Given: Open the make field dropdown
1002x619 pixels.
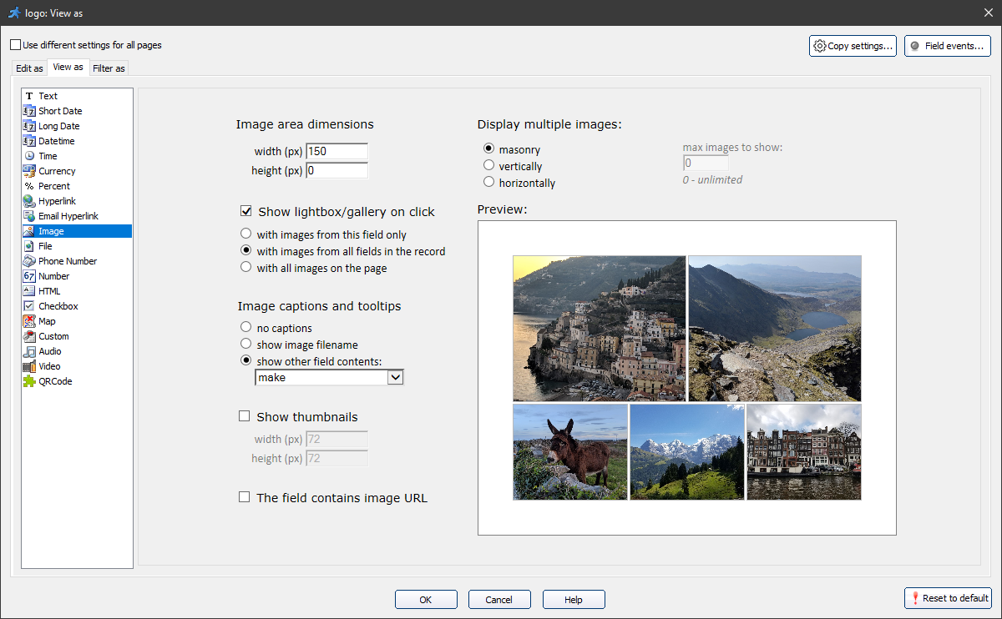Looking at the screenshot, I should pyautogui.click(x=395, y=378).
